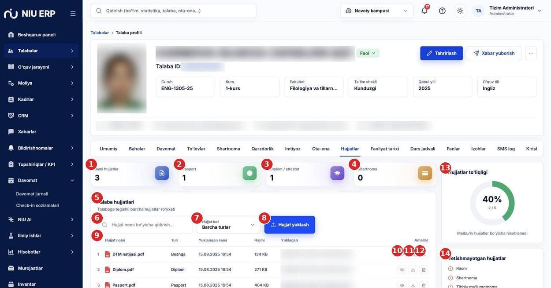551x288 pixels.
Task: Collapse the sidebar with the hamburger icon
Action: (73, 14)
